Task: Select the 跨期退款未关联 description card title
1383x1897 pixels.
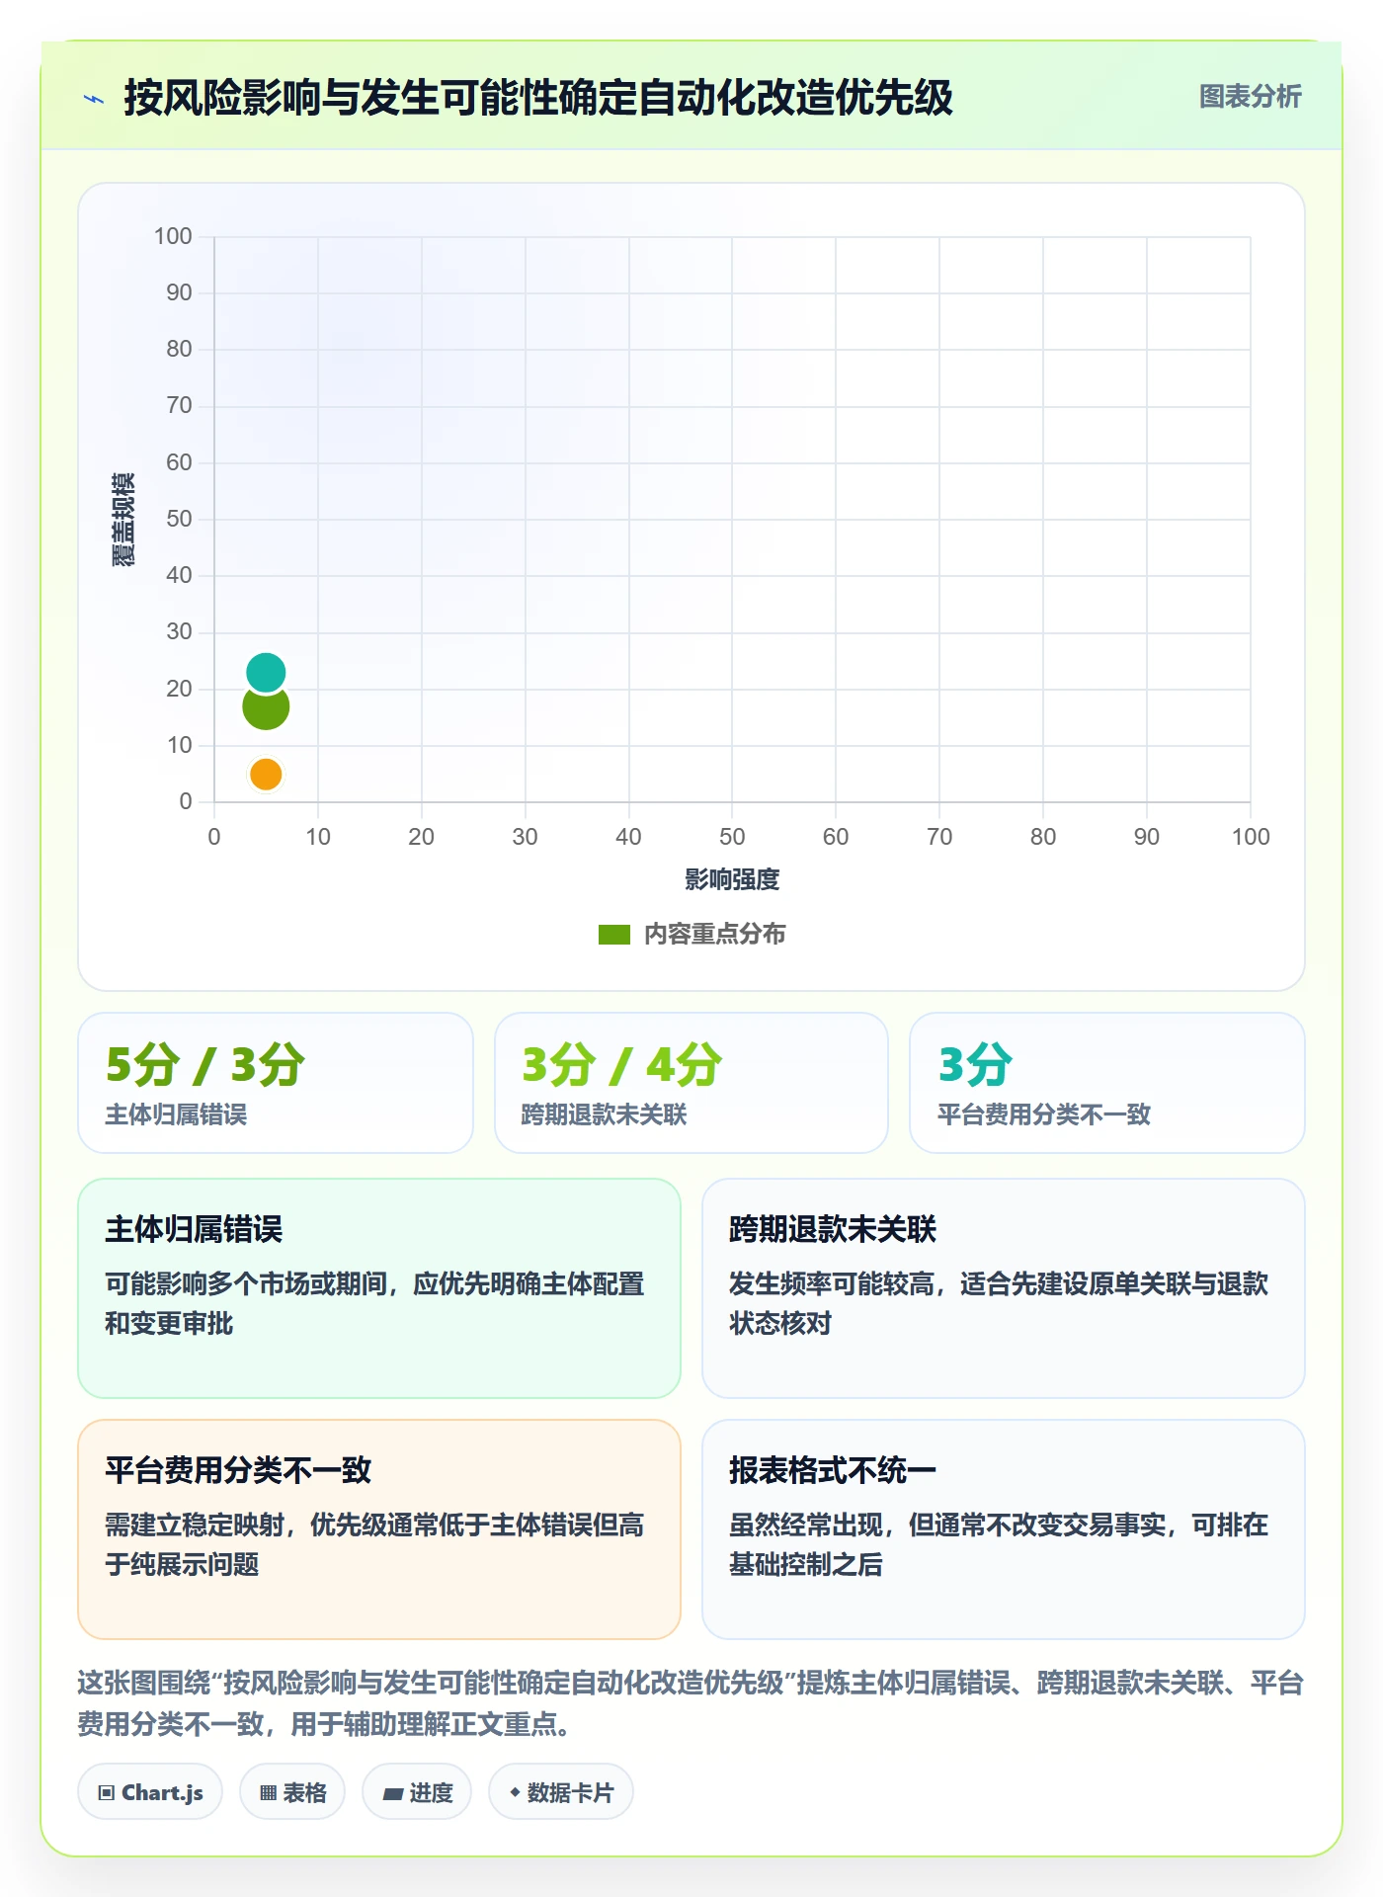Action: [833, 1230]
